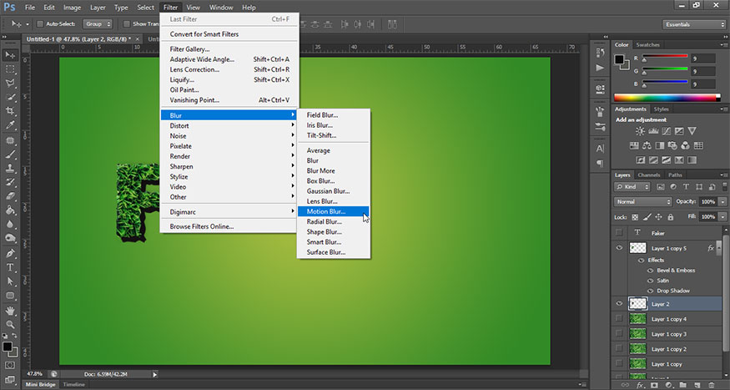Screen dimensions: 730x390
Task: Open the Layers panel flyout menu
Action: click(723, 175)
